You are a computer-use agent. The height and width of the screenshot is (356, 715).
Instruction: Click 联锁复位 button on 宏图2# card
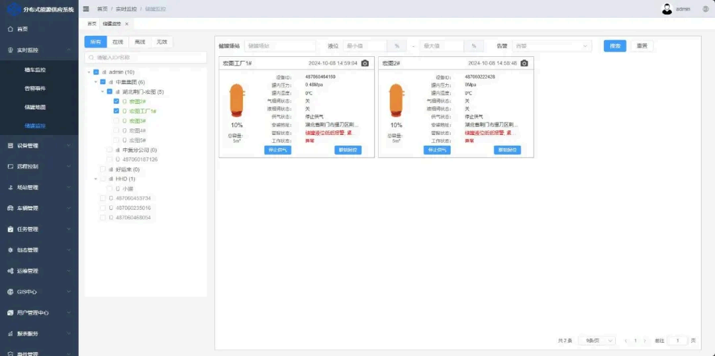pos(507,150)
